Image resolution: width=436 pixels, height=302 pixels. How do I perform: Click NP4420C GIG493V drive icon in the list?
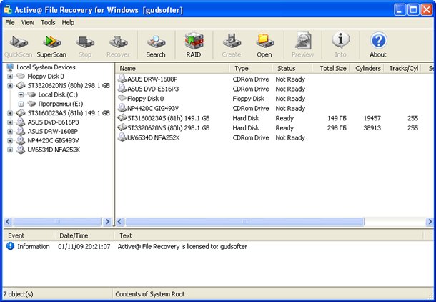click(x=122, y=108)
